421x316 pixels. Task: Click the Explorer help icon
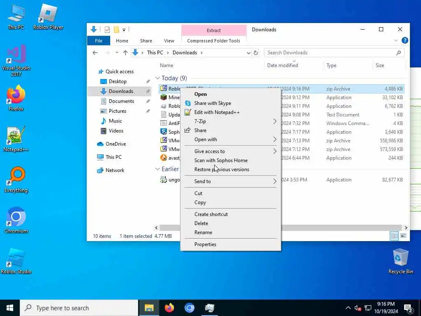tap(405, 41)
